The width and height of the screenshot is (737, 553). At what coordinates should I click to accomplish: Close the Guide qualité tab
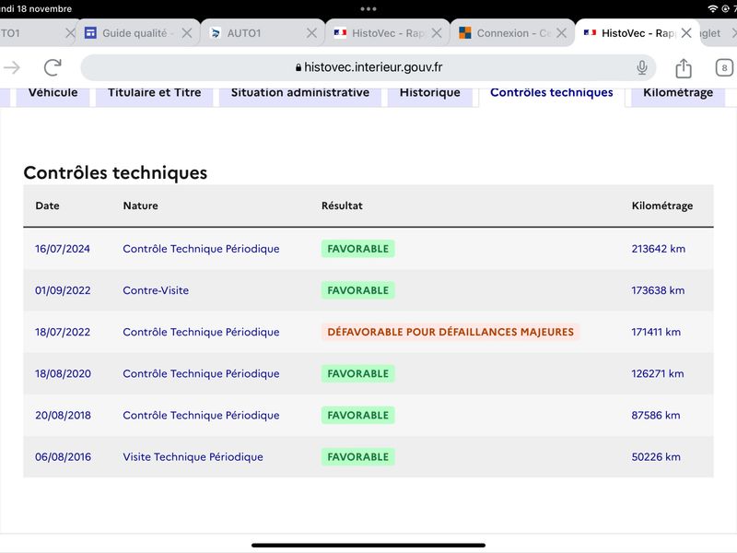(187, 33)
